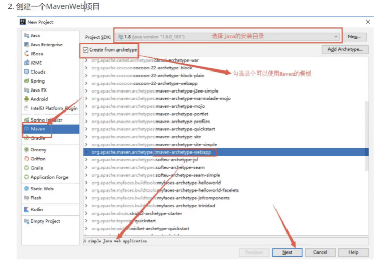Select struts2-archetype-starter row
Image resolution: width=382 pixels, height=263 pixels.
(226, 213)
